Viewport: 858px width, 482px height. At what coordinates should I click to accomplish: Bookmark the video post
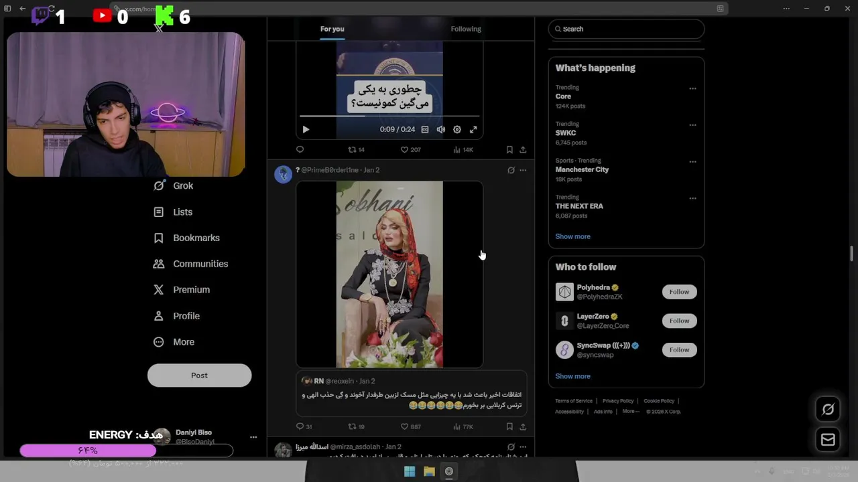pos(509,150)
